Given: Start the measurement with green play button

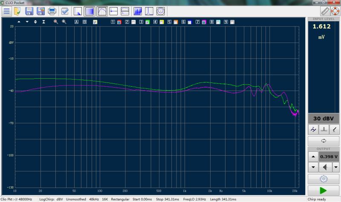Looking at the screenshot, I should [324, 191].
